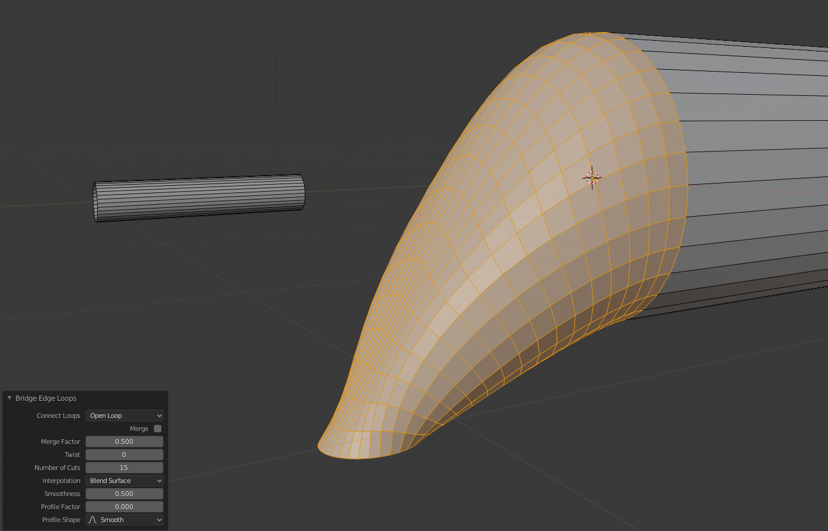This screenshot has width=828, height=531.
Task: Click the orange selected bridged mesh surface
Action: pos(533,237)
